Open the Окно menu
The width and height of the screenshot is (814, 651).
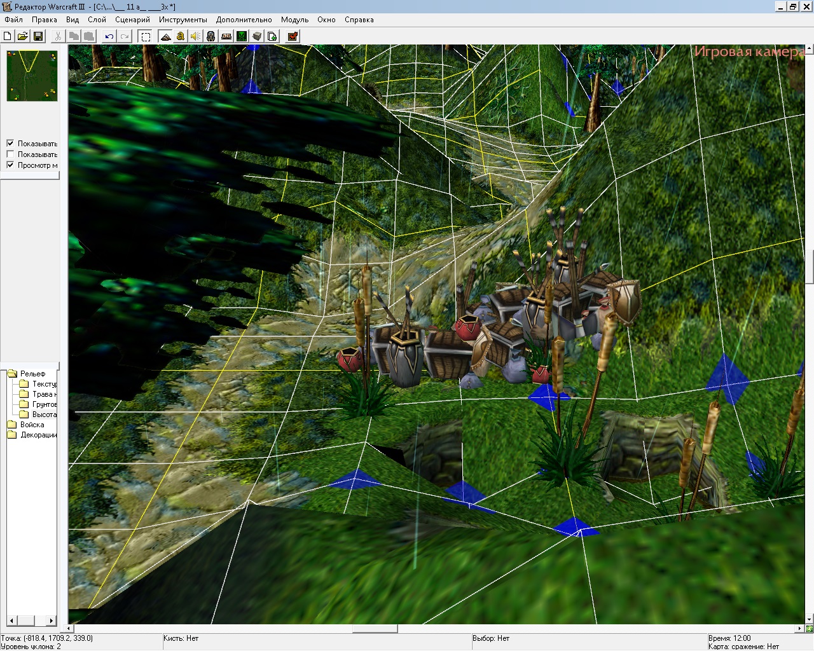point(327,20)
